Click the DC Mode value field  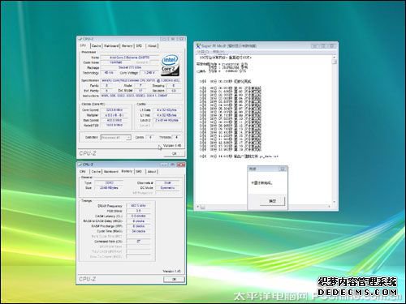pyautogui.click(x=167, y=188)
